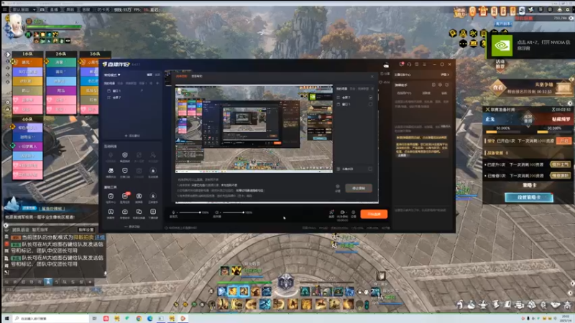Screen dimensions: 575x323
Task: Expand 更多功能 under the tool grid
Action: coord(132,227)
